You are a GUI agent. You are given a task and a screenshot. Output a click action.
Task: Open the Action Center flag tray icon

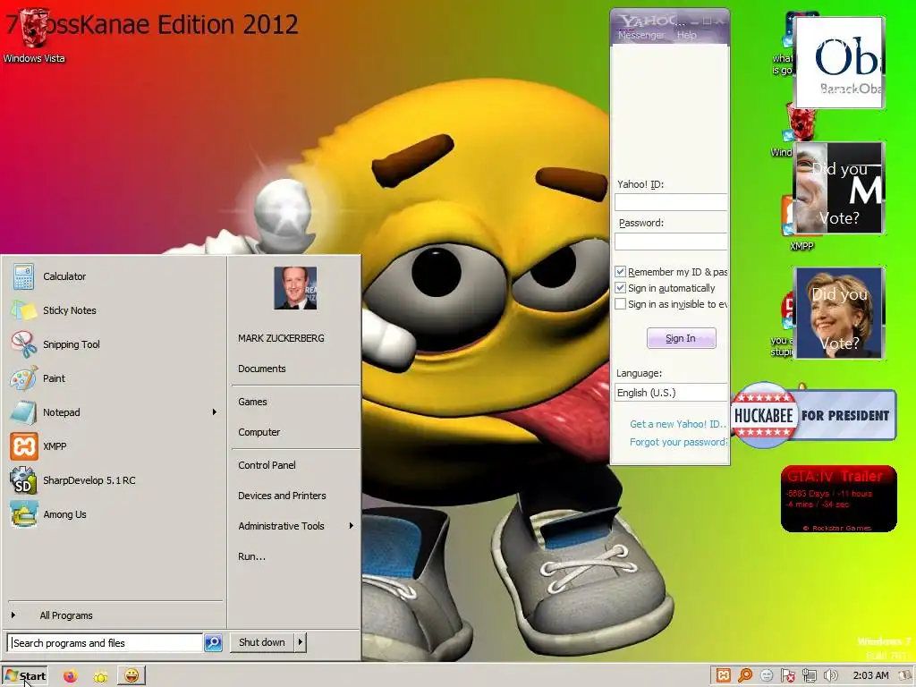coord(787,676)
